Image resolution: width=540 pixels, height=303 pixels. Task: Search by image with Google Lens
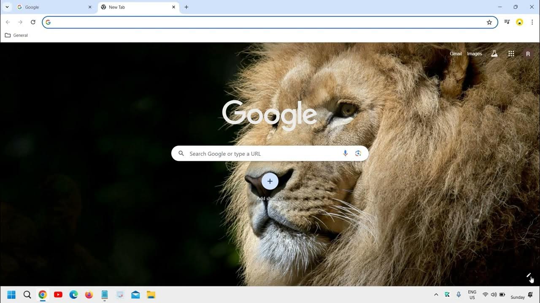coord(358,154)
